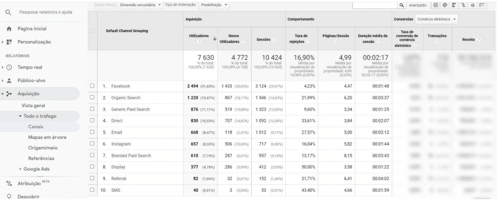Select the performance bar view icon
Screen dimensions: 497x201
click(454, 5)
